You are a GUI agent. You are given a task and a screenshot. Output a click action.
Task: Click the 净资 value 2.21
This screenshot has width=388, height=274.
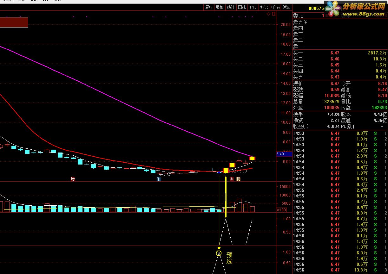point(335,120)
